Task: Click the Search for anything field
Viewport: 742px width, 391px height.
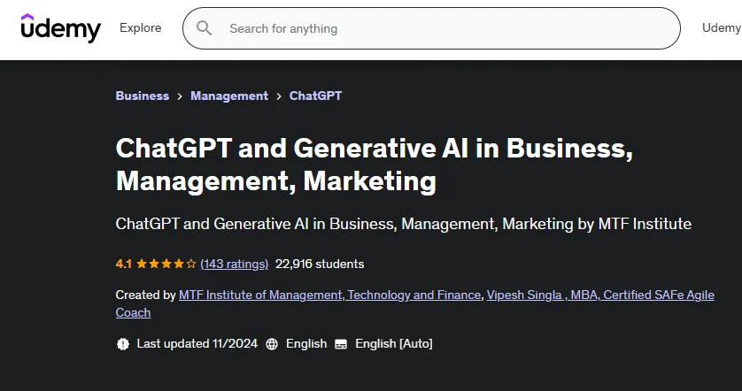Action: 431,28
